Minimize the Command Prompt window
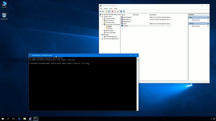This screenshot has width=216, height=121. 126,55
